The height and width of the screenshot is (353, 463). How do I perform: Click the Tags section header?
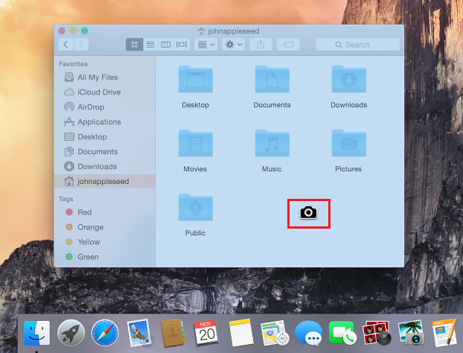[66, 199]
